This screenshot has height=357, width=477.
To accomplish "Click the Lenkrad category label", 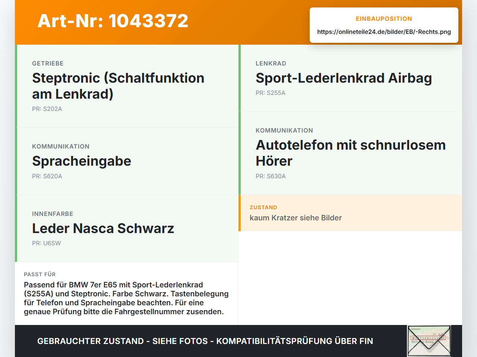I will pyautogui.click(x=271, y=63).
